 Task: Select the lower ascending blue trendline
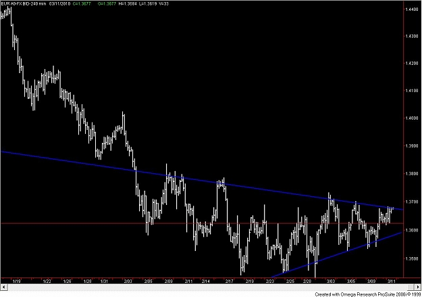pos(336,254)
